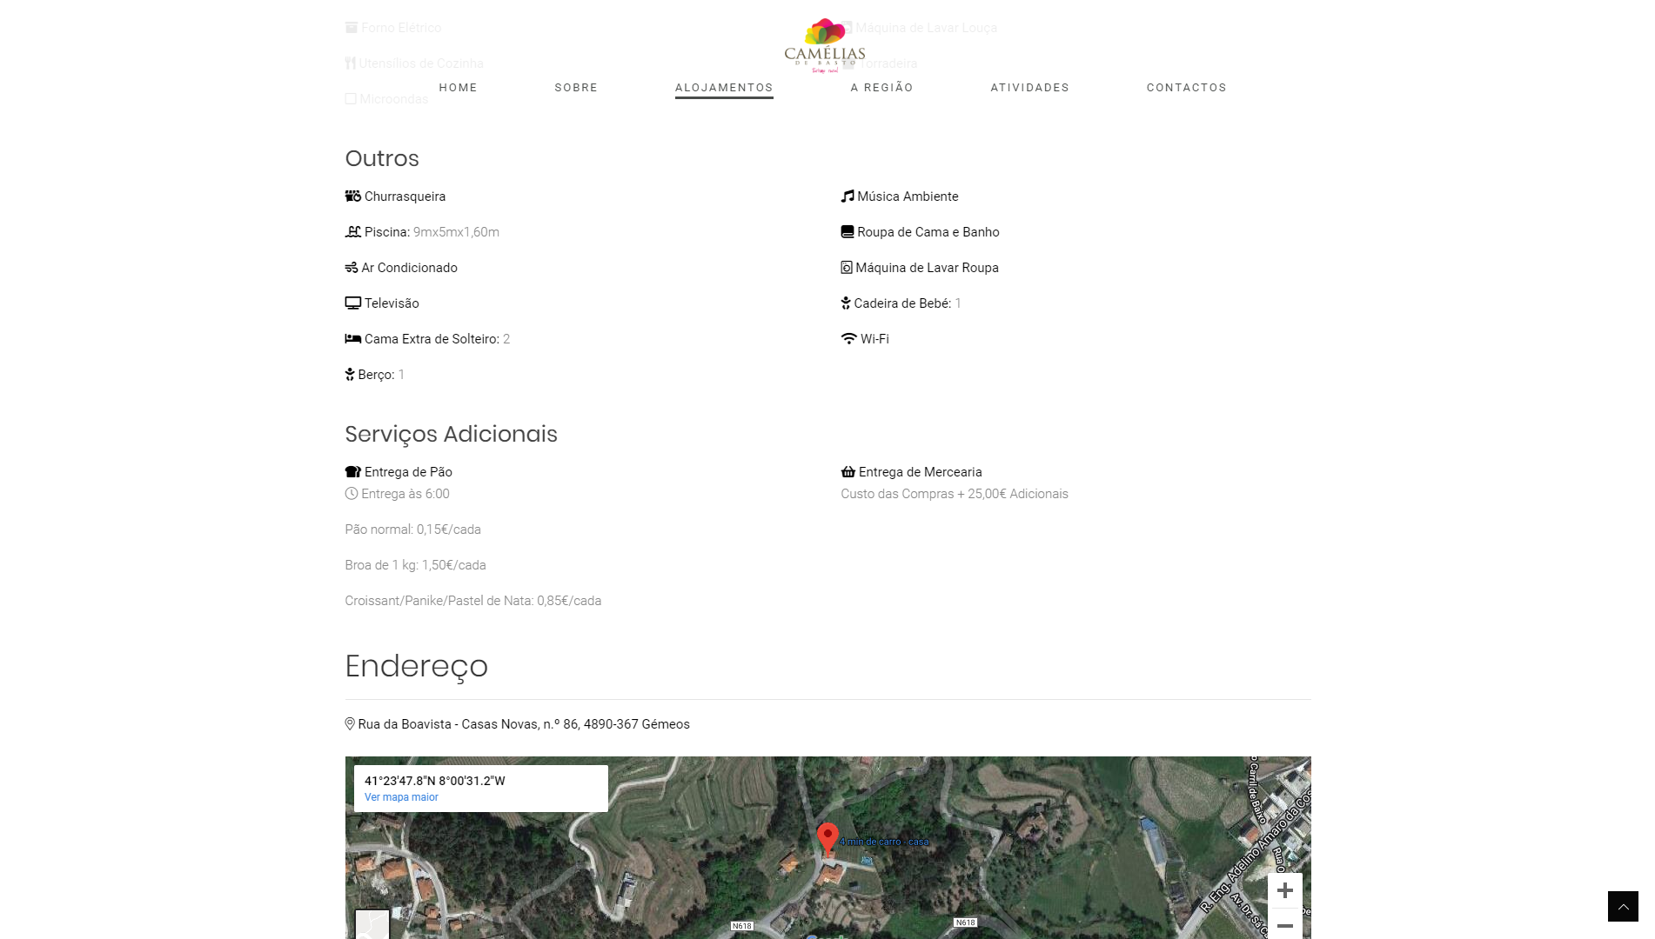The image size is (1655, 939).
Task: Click the 'Pão normal: 0,15€/cada' text
Action: [412, 529]
